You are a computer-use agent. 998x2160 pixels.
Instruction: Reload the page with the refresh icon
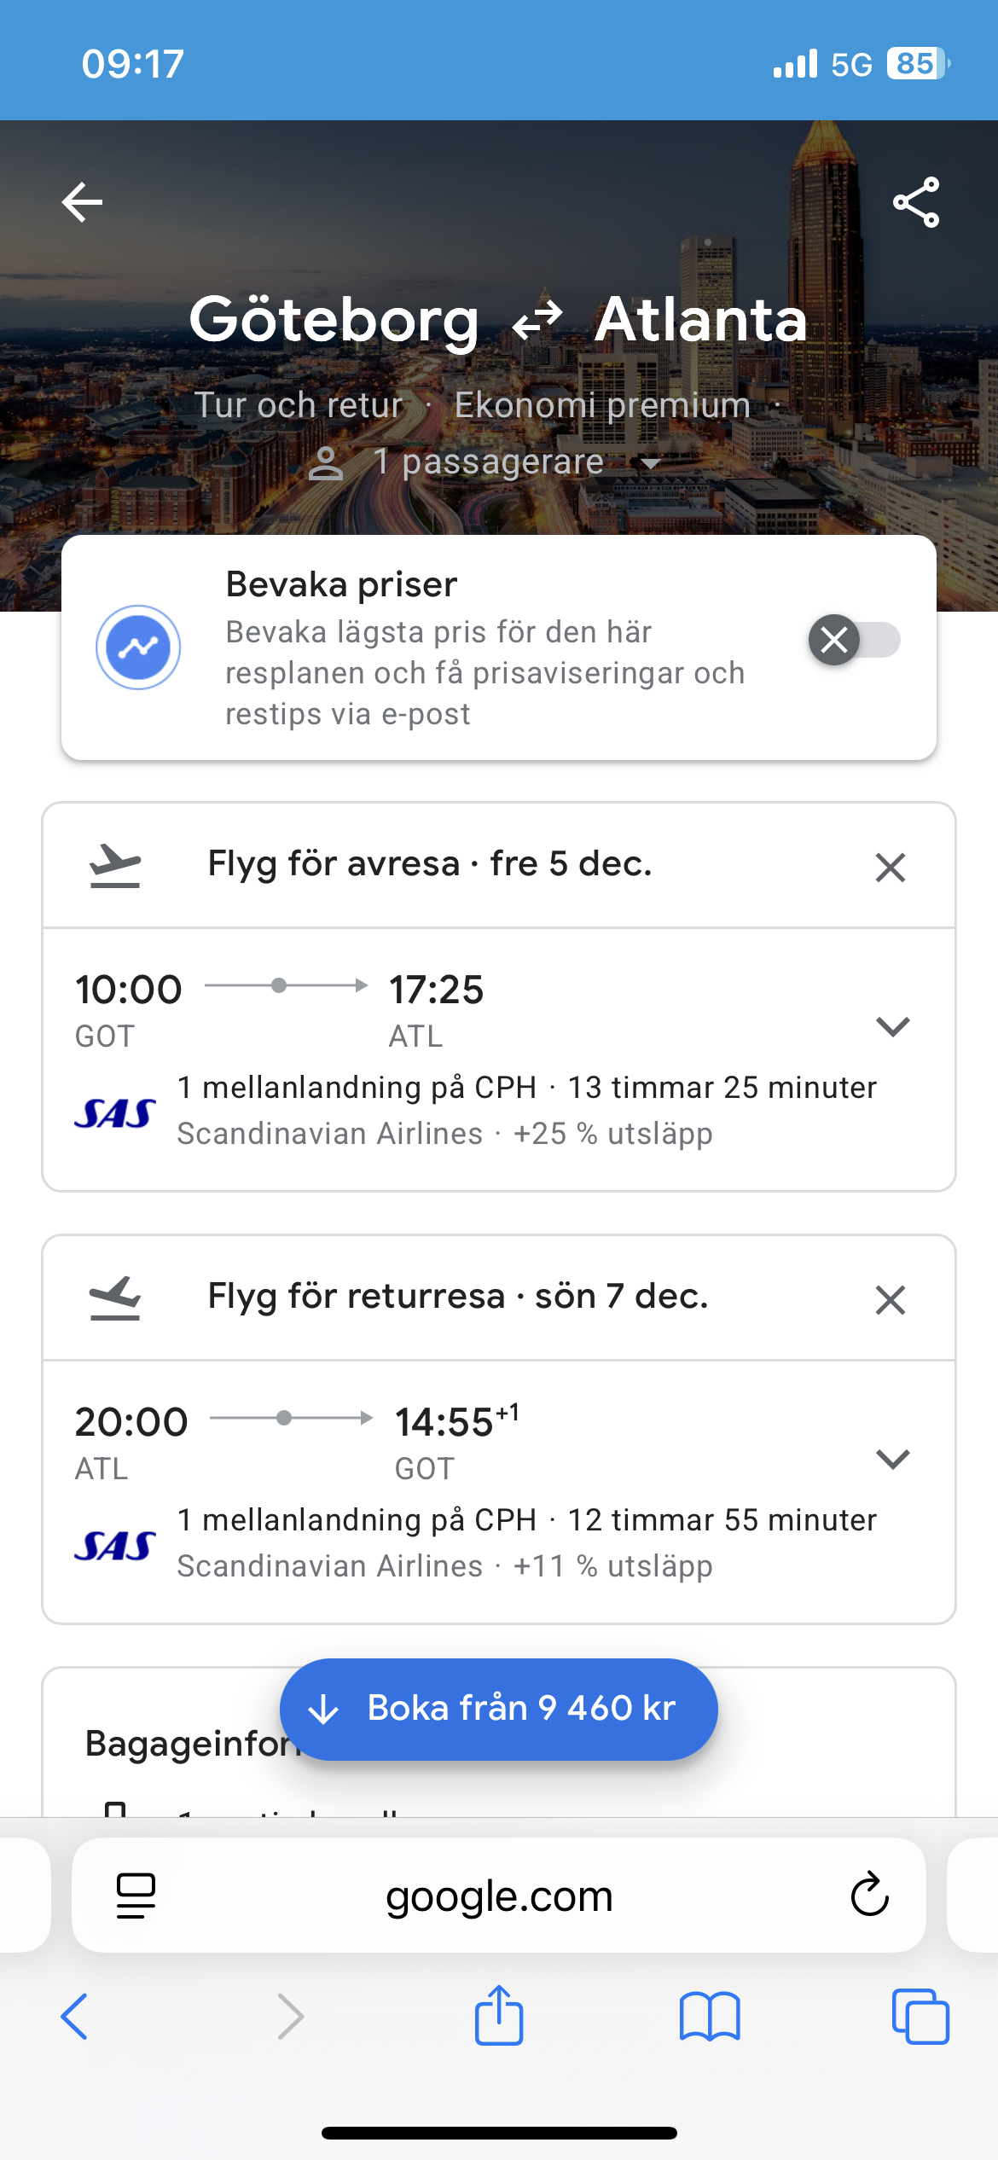coord(869,1895)
